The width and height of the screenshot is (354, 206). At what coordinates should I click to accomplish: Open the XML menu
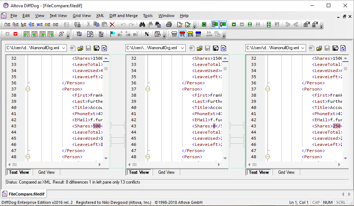[100, 16]
